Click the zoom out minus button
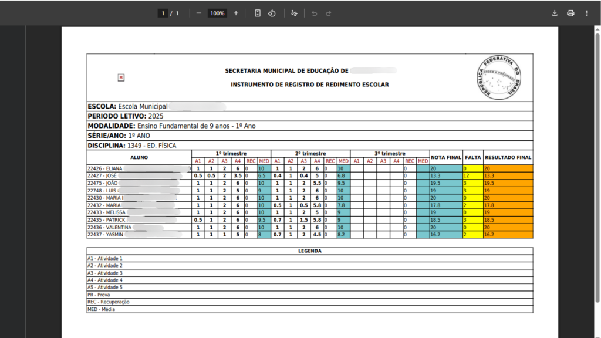The height and width of the screenshot is (338, 601). (199, 13)
